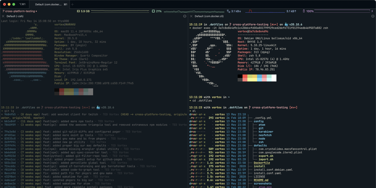Click cross-platform-testing branch name in status bar
Image resolution: width=376 pixels, height=188 pixels.
[20, 11]
